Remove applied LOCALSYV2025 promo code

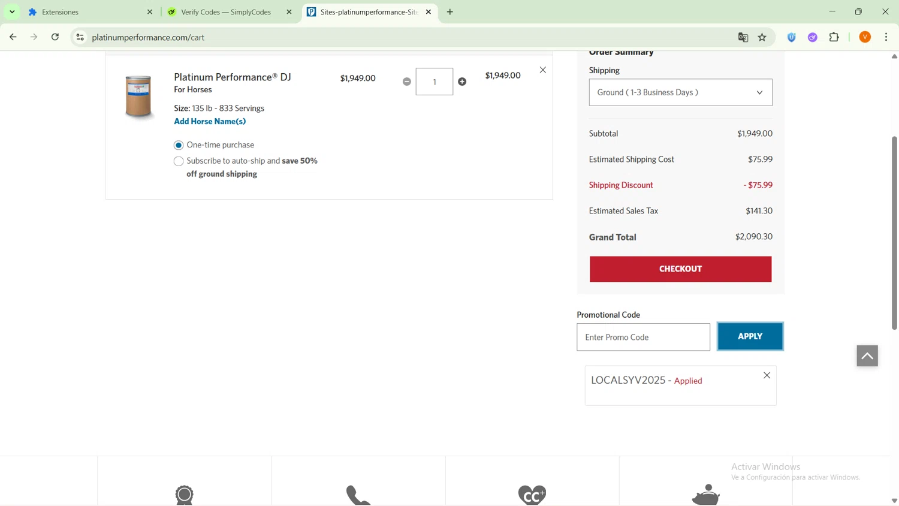[x=767, y=375]
